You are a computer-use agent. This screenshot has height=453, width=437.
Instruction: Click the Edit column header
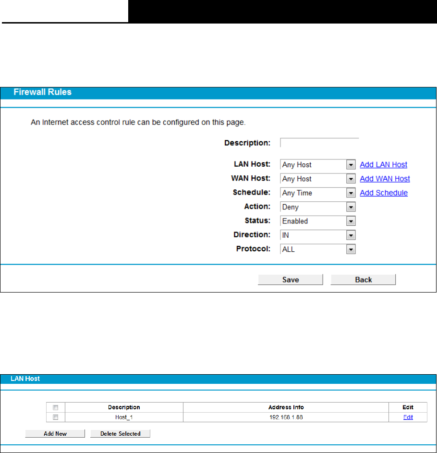pyautogui.click(x=408, y=407)
